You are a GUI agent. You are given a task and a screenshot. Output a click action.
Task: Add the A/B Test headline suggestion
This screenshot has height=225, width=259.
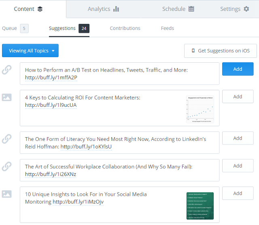tap(238, 69)
